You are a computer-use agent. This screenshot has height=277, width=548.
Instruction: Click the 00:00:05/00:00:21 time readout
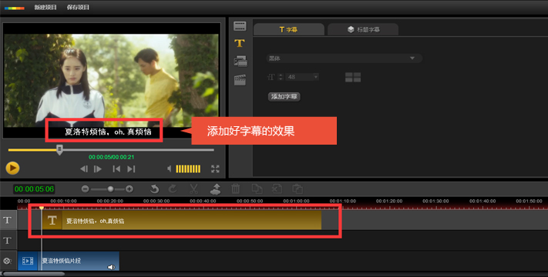112,157
